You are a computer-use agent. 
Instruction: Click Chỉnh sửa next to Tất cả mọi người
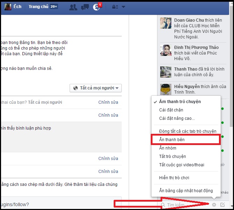[x=108, y=102]
